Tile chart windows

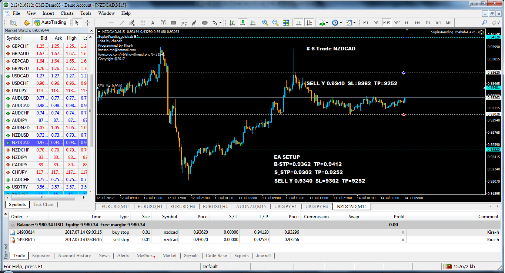point(286,23)
